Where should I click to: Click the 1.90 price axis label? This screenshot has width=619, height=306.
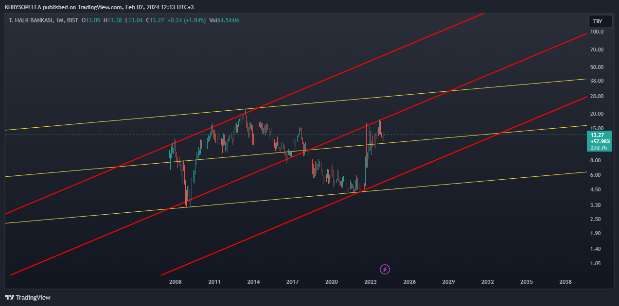(x=595, y=233)
